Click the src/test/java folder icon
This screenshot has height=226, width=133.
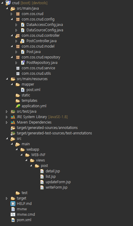[x=13, y=111]
